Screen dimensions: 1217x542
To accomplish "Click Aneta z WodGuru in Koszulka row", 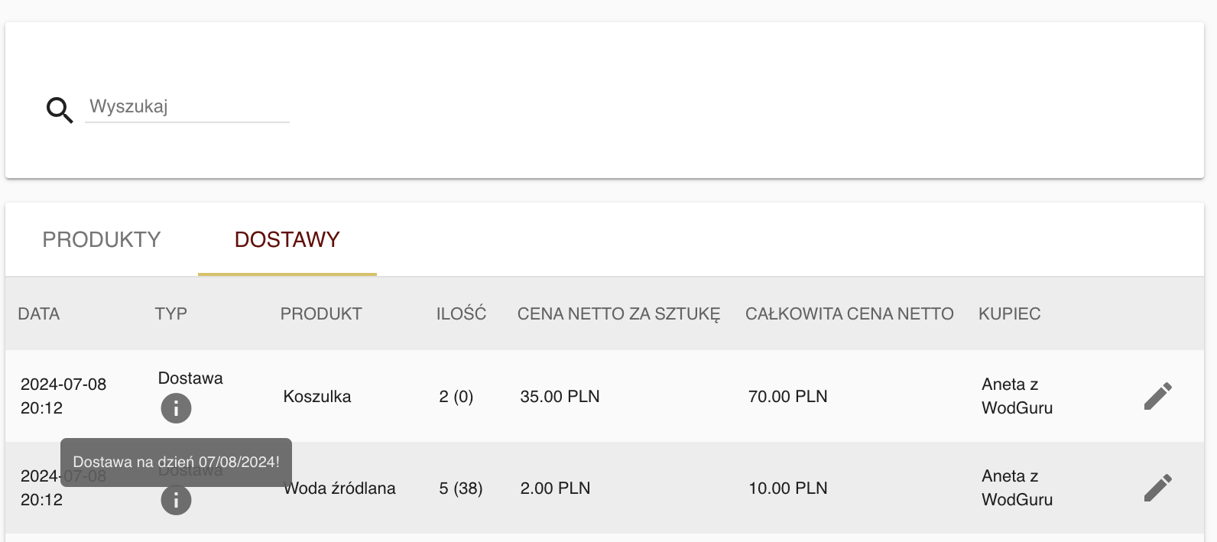I will [1017, 396].
